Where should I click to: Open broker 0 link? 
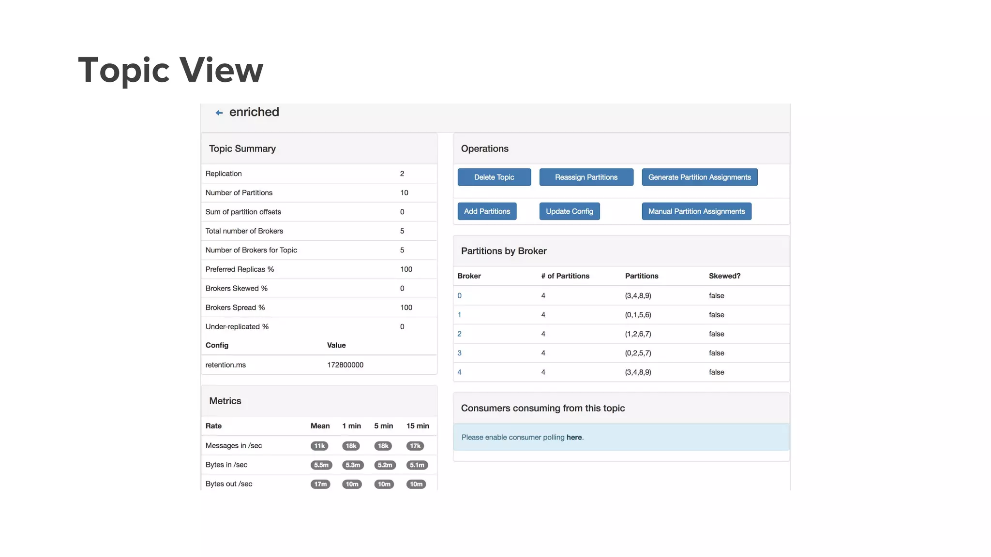(x=459, y=295)
